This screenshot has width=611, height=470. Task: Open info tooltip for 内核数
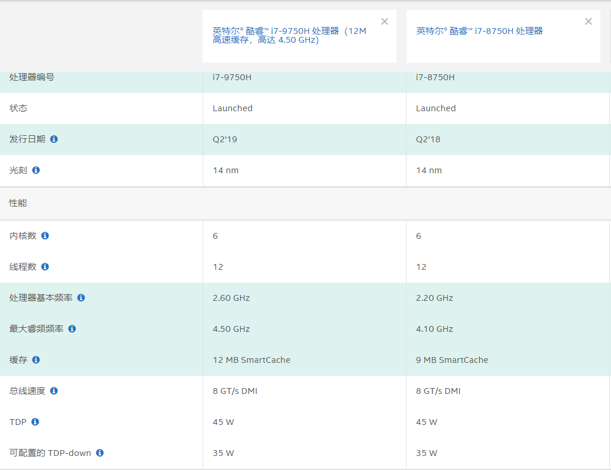click(x=45, y=236)
